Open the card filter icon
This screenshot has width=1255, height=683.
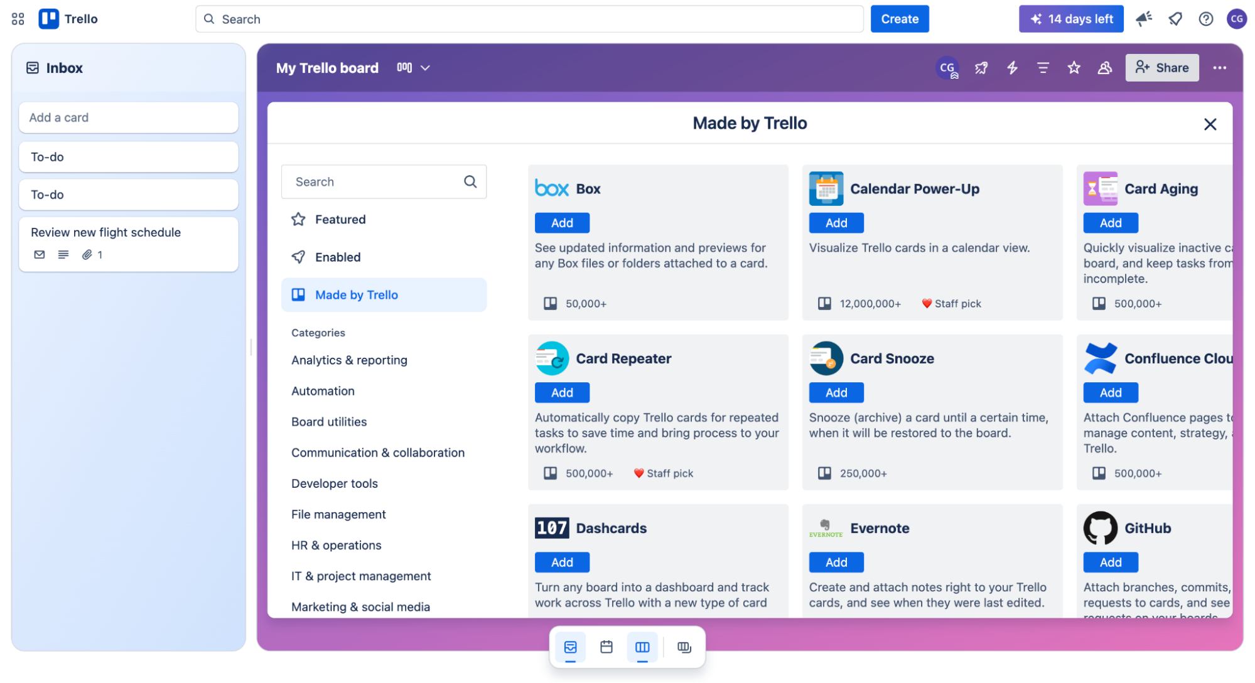1043,68
